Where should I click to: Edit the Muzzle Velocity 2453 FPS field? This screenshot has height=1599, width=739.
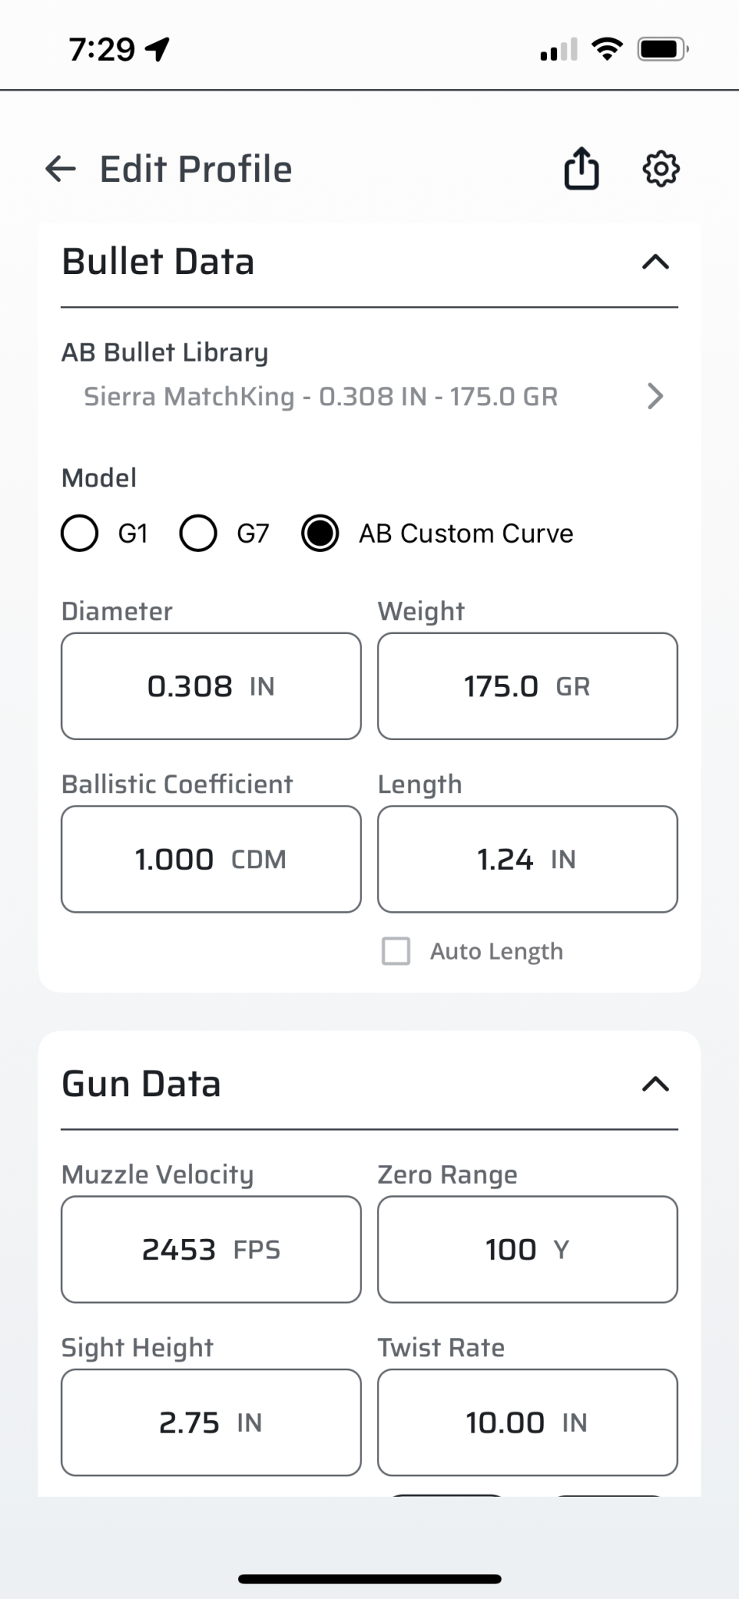click(x=211, y=1249)
